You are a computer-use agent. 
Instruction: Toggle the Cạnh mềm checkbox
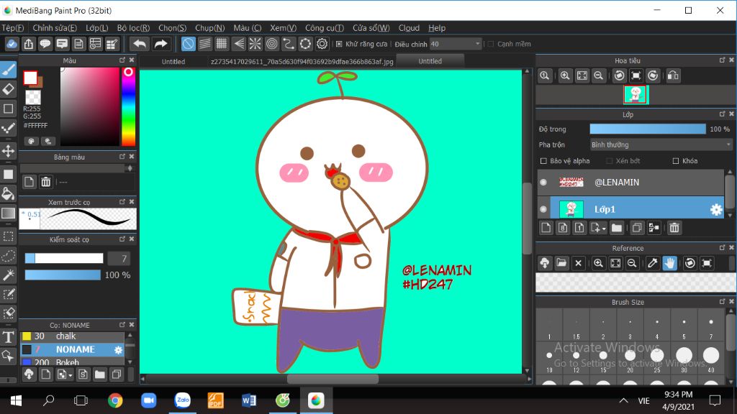491,44
